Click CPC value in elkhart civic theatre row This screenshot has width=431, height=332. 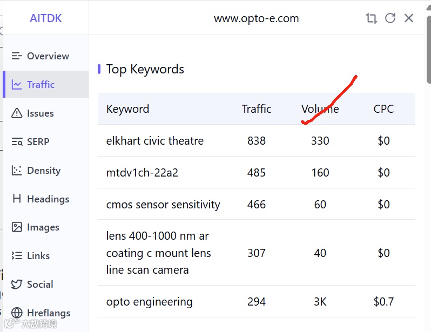(383, 141)
